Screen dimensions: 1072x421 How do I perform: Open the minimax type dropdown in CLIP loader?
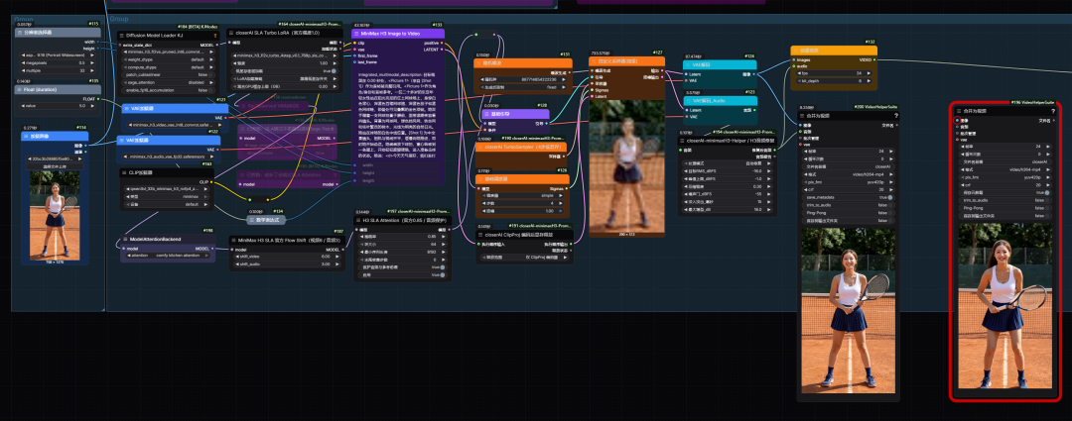(167, 196)
